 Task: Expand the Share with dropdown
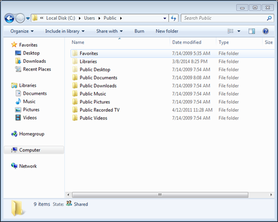[109, 31]
